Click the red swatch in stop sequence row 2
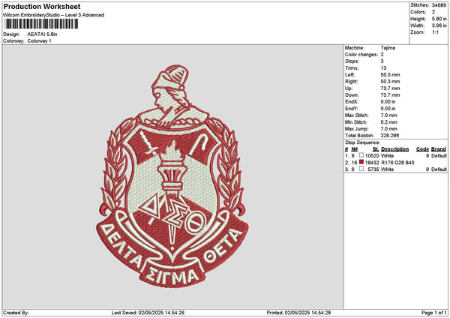450x318 pixels. [361, 162]
